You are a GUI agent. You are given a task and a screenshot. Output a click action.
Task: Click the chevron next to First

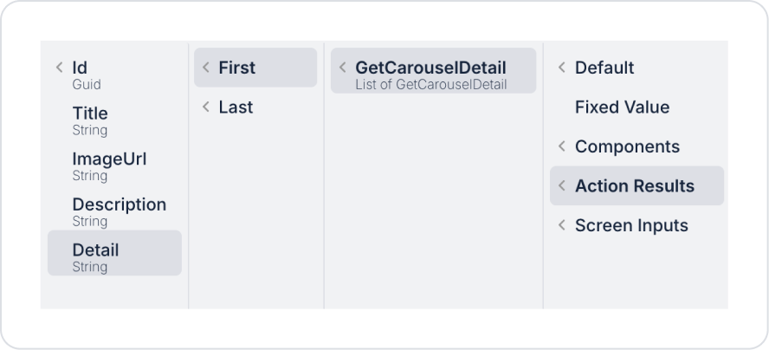(206, 68)
